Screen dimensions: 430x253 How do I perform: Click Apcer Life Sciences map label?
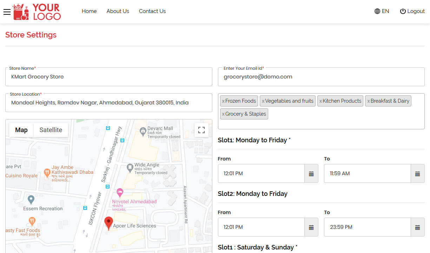(134, 226)
